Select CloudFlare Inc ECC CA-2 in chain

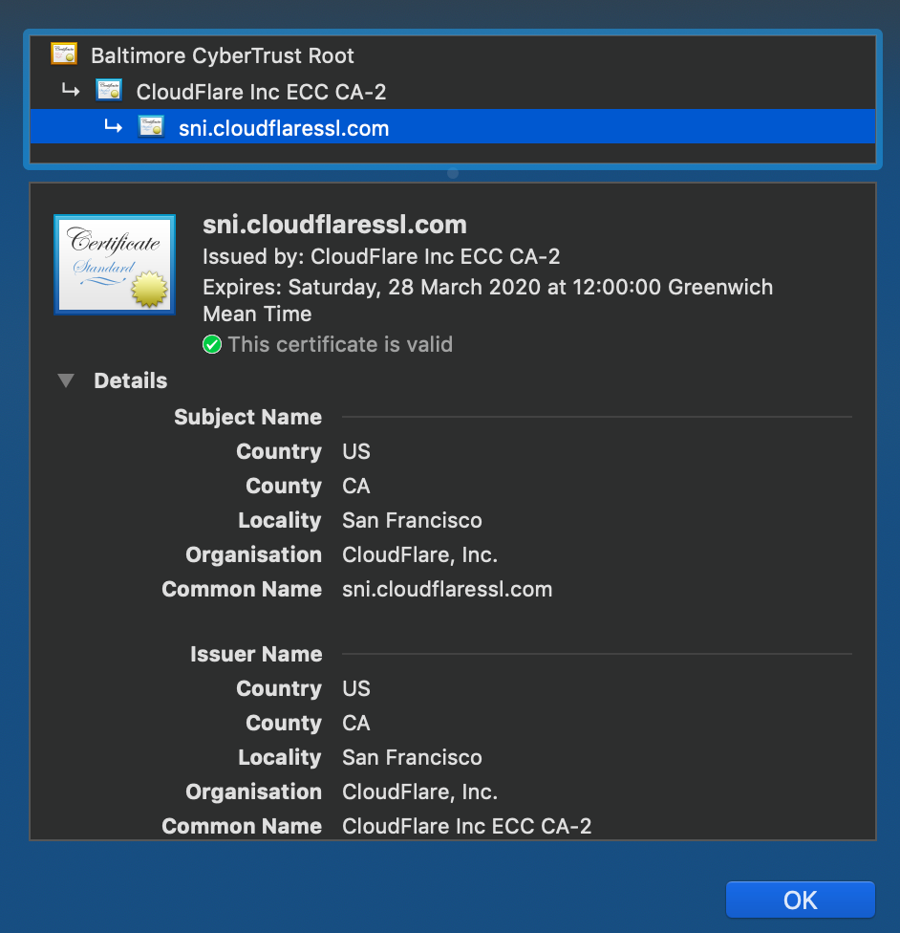(x=261, y=92)
